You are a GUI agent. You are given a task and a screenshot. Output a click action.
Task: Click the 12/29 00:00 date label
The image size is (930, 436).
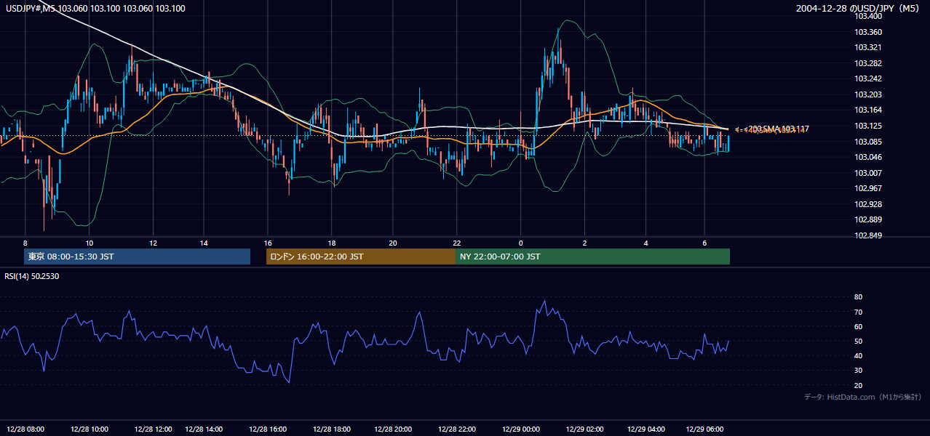click(520, 429)
